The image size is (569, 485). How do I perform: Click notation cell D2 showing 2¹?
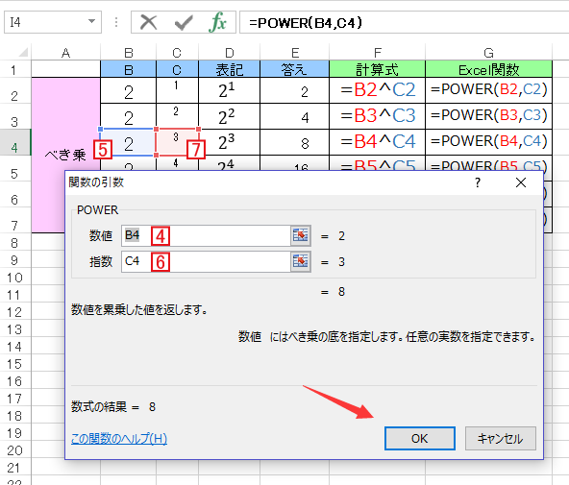tap(230, 90)
